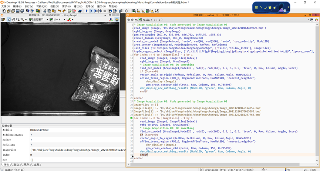The width and height of the screenshot is (320, 171).
Task: Open the zoom window tool icon
Action: tap(134, 11)
